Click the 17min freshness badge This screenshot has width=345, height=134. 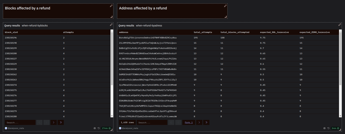(x=106, y=128)
